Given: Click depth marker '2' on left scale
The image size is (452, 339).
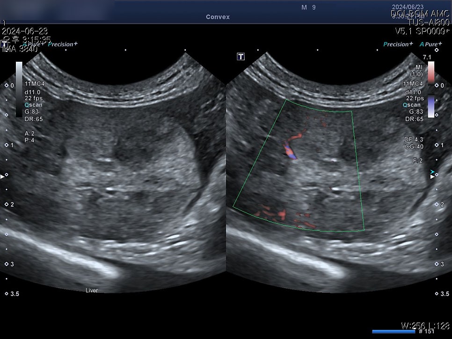Looking at the screenshot, I should [x=12, y=204].
